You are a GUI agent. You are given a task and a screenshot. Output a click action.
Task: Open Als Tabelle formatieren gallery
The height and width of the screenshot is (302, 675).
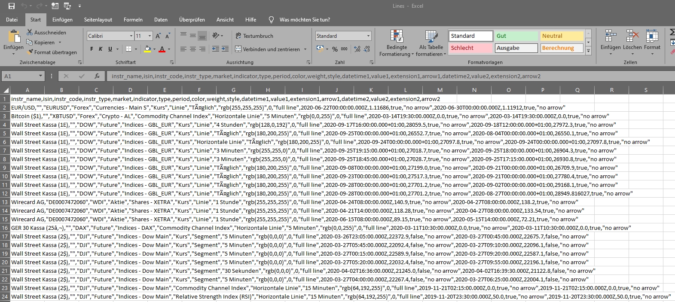coord(431,43)
